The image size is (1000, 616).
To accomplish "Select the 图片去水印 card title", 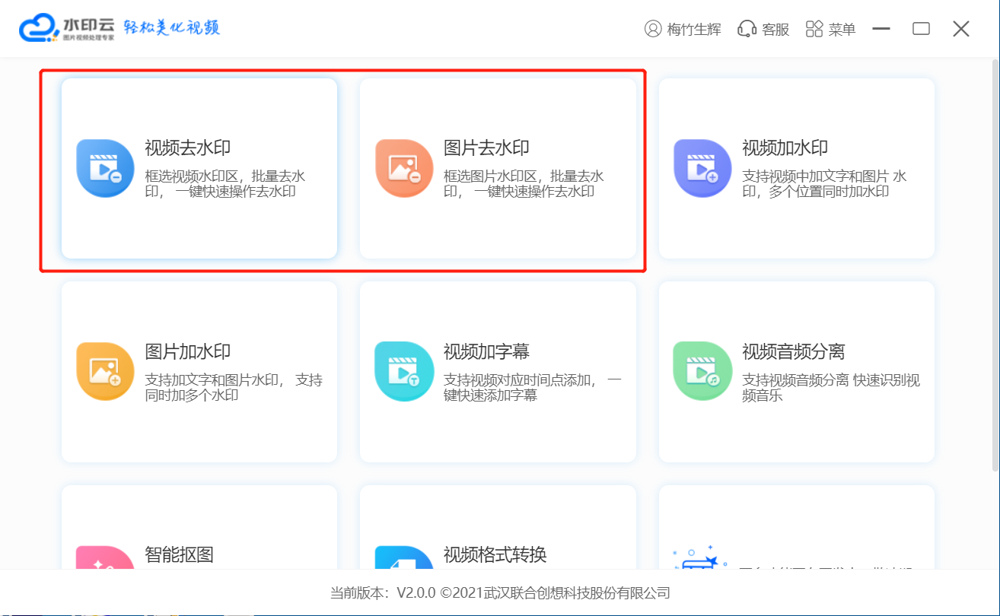I will click(x=486, y=148).
